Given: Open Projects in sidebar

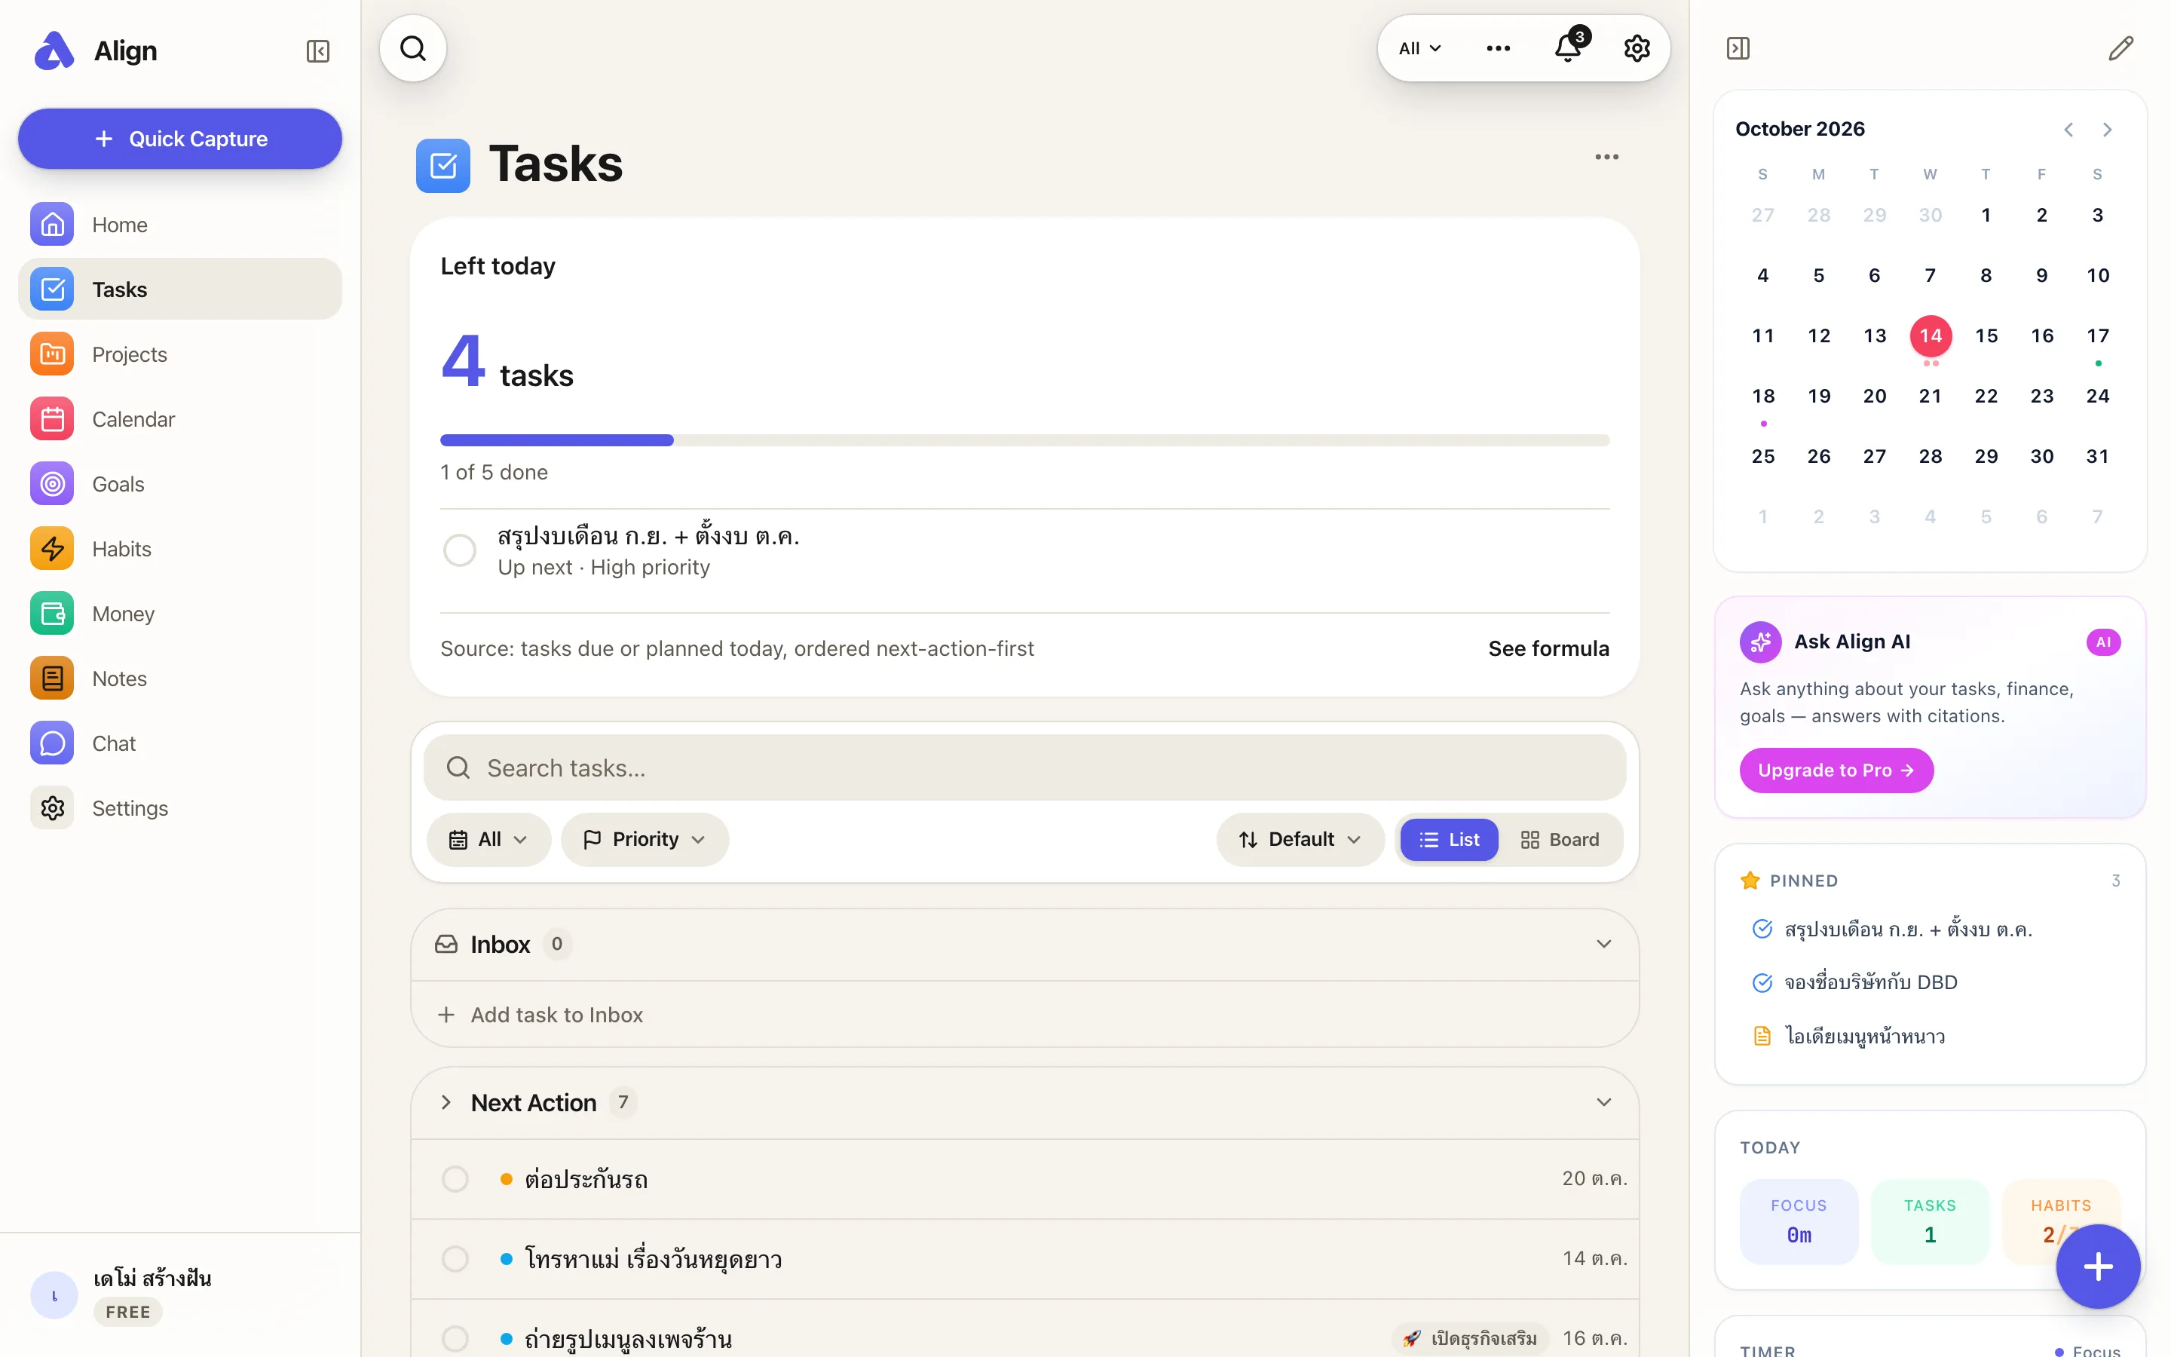Looking at the screenshot, I should 179,354.
